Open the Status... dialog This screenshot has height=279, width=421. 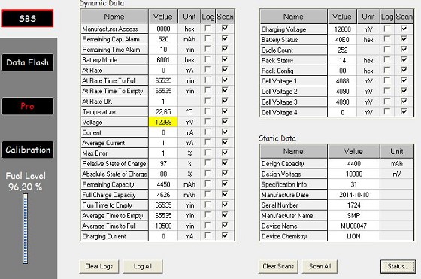(x=398, y=266)
